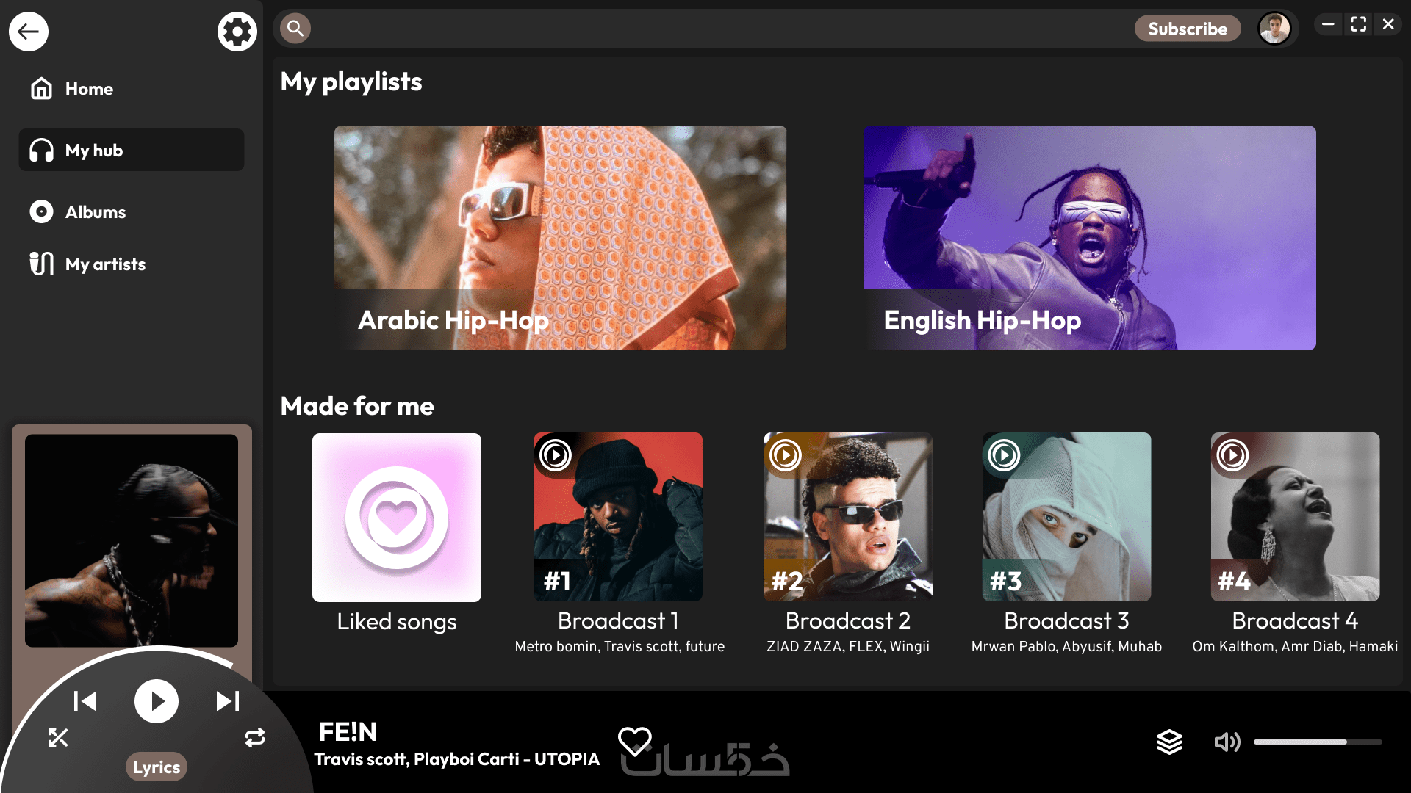Image resolution: width=1411 pixels, height=793 pixels.
Task: Toggle repeat mode
Action: pos(255,738)
